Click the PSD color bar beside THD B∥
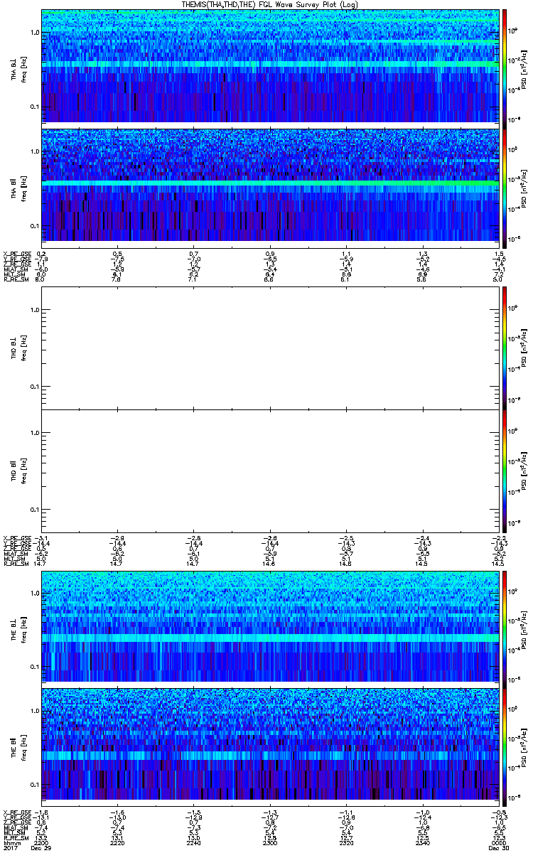 click(505, 471)
